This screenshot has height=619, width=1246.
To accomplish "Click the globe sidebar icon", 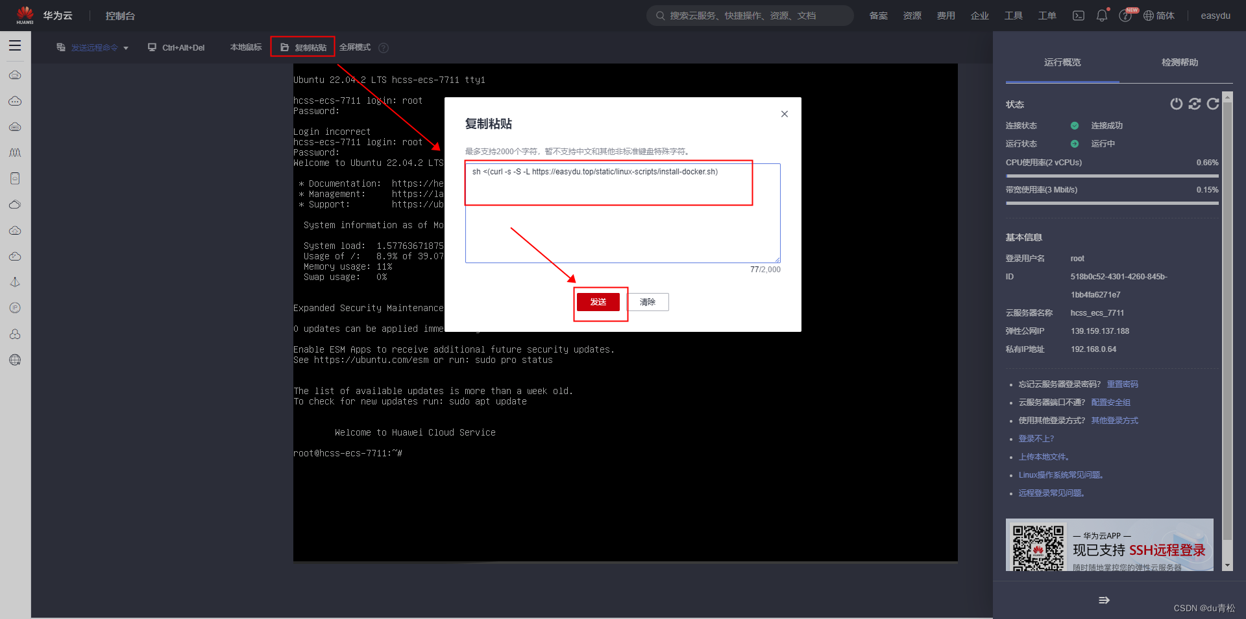I will click(15, 360).
